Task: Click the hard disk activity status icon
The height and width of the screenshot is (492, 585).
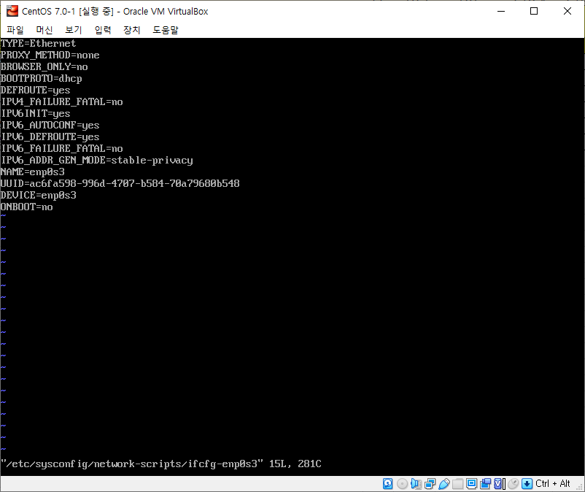Action: [x=387, y=484]
